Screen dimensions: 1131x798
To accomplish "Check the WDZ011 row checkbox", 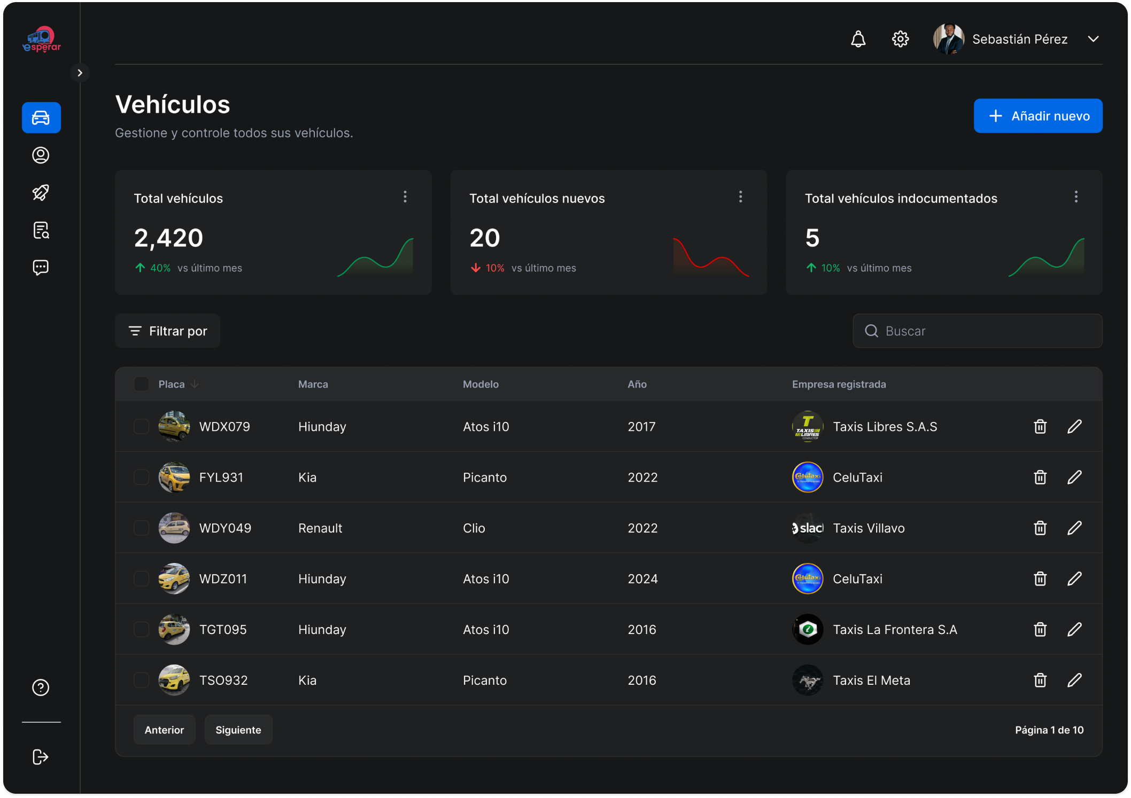I will [141, 578].
